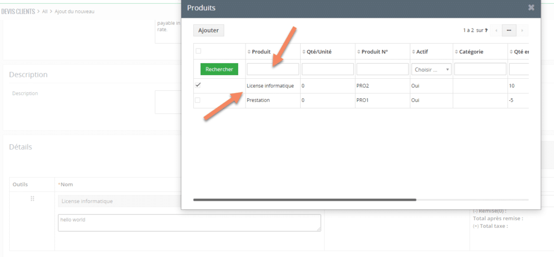This screenshot has height=257, width=554.
Task: Click the horizontal scrollbar in Produits dialog
Action: tap(305, 200)
